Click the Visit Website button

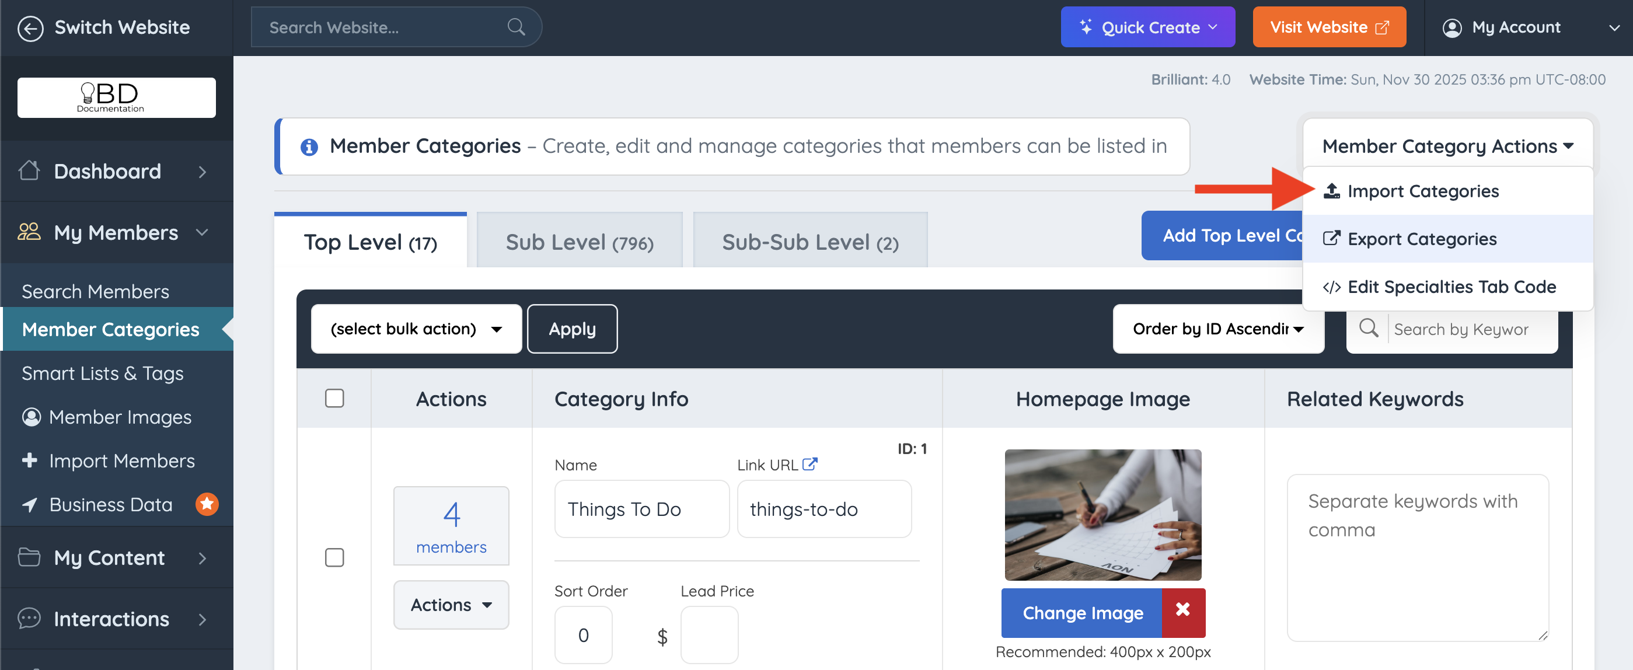pyautogui.click(x=1329, y=27)
